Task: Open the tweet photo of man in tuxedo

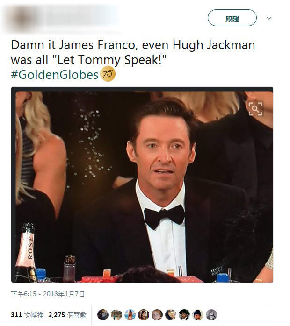Action: (142, 185)
